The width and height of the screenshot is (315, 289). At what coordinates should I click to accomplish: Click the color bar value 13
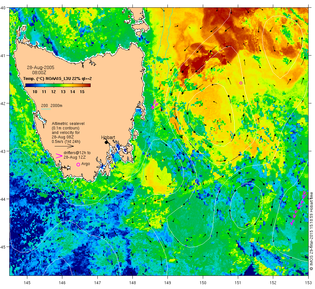coord(63,92)
